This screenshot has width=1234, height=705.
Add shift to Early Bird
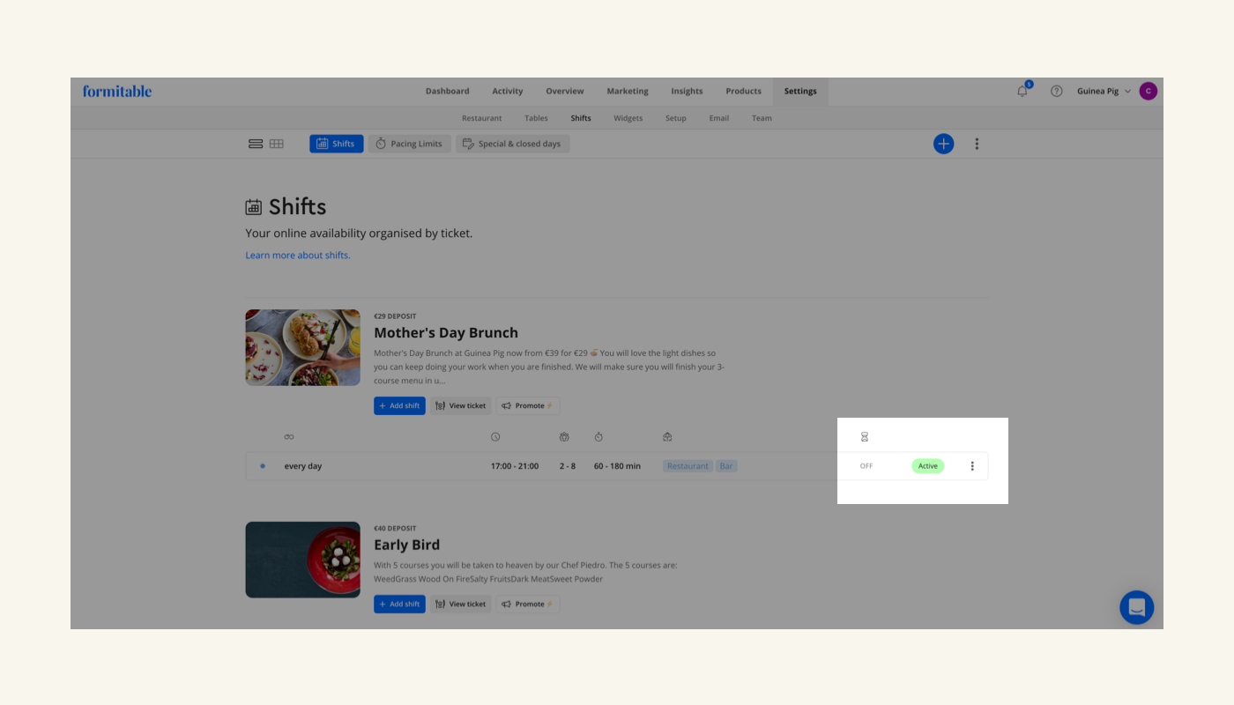(x=399, y=604)
